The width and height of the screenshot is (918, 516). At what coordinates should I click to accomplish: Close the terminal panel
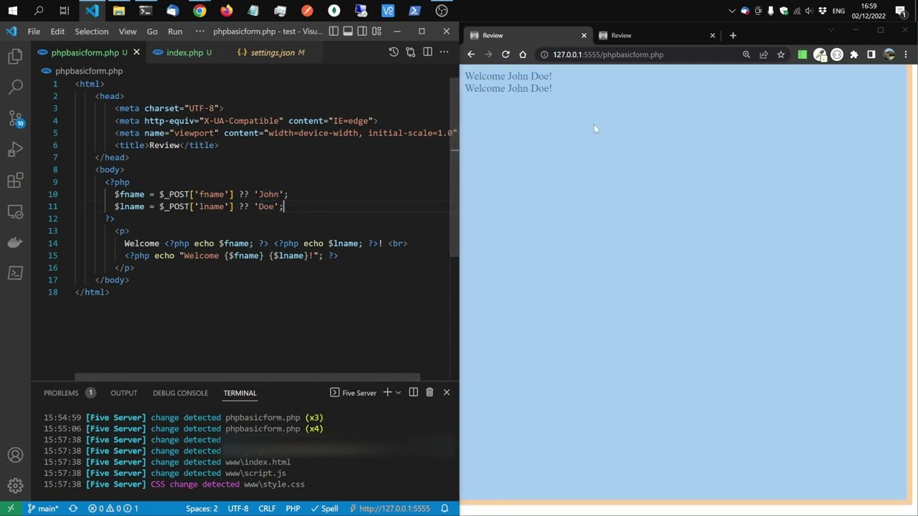pyautogui.click(x=446, y=392)
